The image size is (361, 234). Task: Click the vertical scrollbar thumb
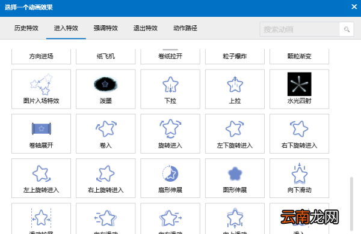click(351, 203)
